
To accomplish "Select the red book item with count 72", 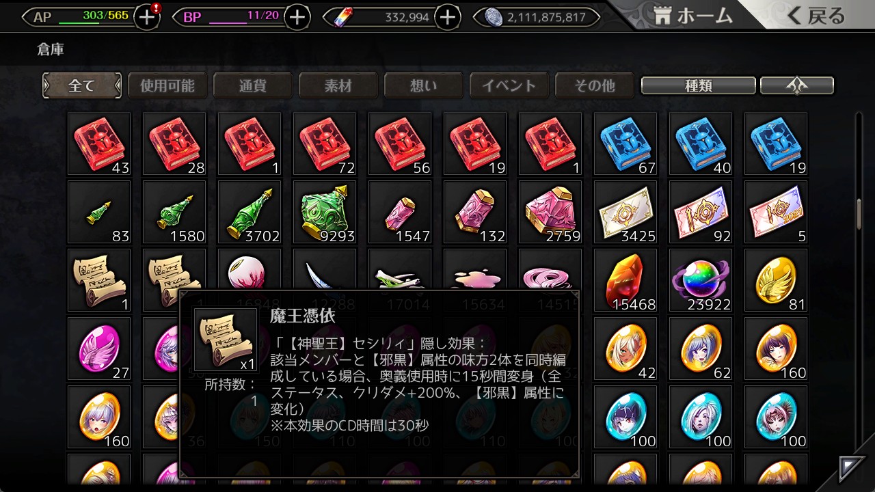I will pyautogui.click(x=325, y=143).
